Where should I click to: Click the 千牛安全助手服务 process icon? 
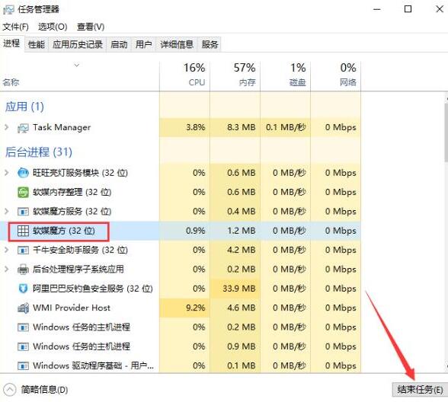point(23,250)
